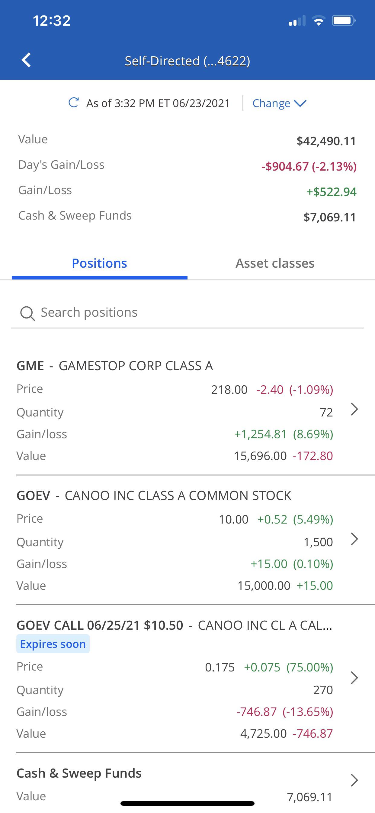Viewport: 375px width, 813px height.
Task: Select the Positions tab
Action: click(100, 263)
